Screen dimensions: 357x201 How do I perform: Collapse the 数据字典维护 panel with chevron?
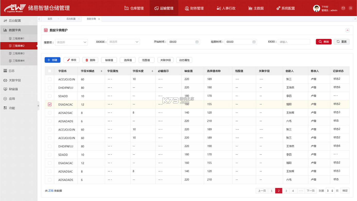pyautogui.click(x=347, y=30)
